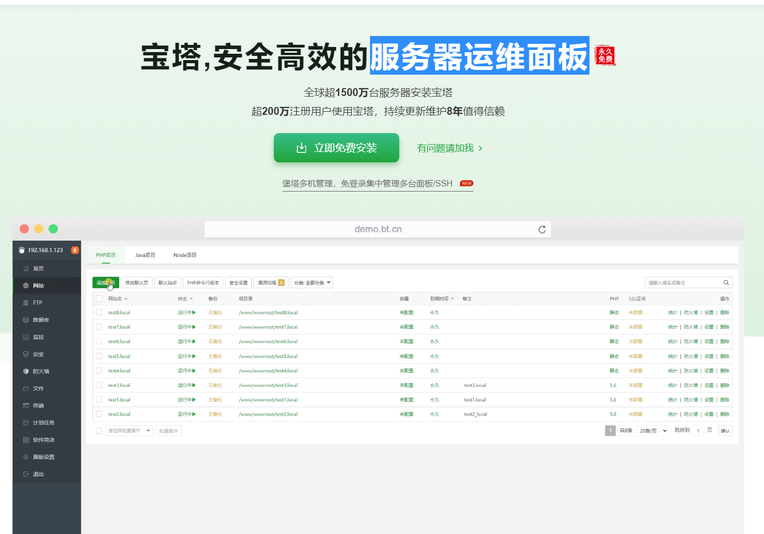Click the 确认 page jump button
The width and height of the screenshot is (764, 534).
click(725, 431)
